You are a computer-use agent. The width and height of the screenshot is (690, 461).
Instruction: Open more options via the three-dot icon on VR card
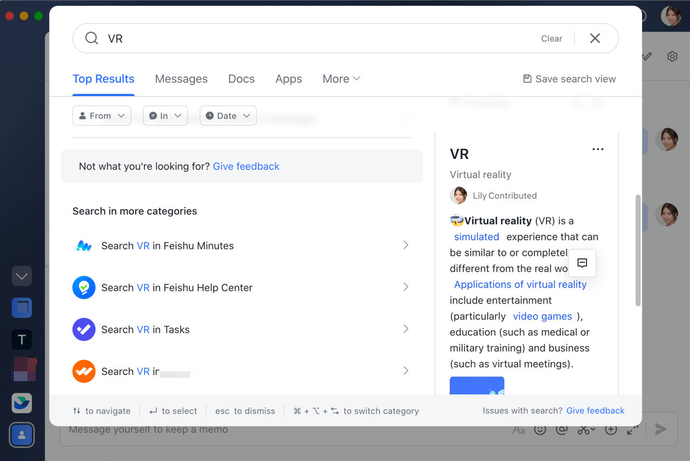(x=597, y=149)
